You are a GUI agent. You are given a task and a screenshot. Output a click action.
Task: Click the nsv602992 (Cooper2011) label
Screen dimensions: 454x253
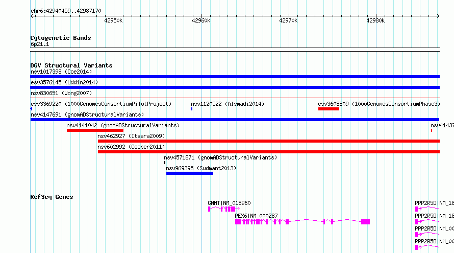[131, 147]
